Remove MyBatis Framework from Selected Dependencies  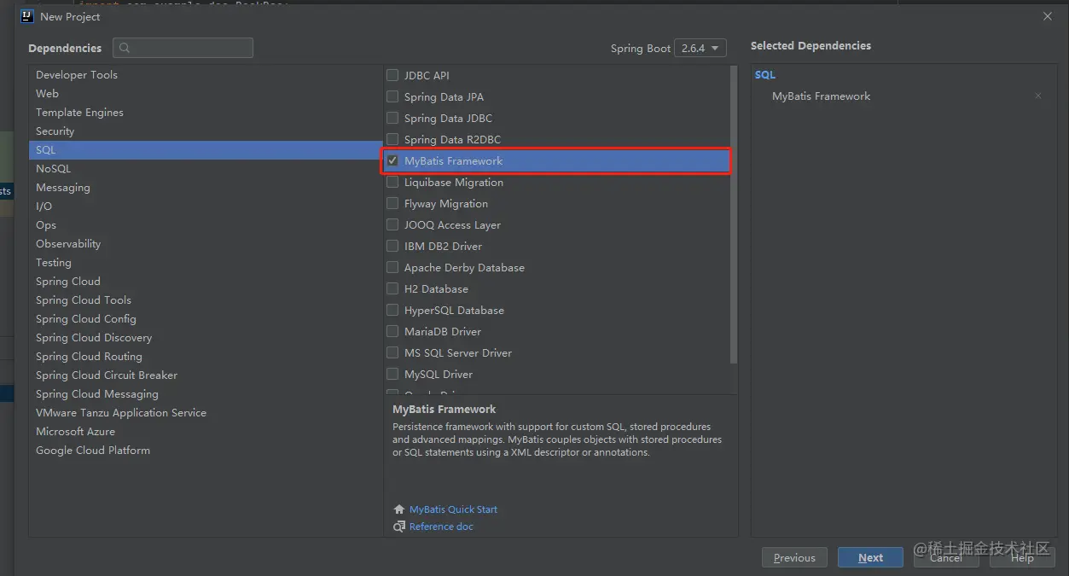[x=1037, y=96]
